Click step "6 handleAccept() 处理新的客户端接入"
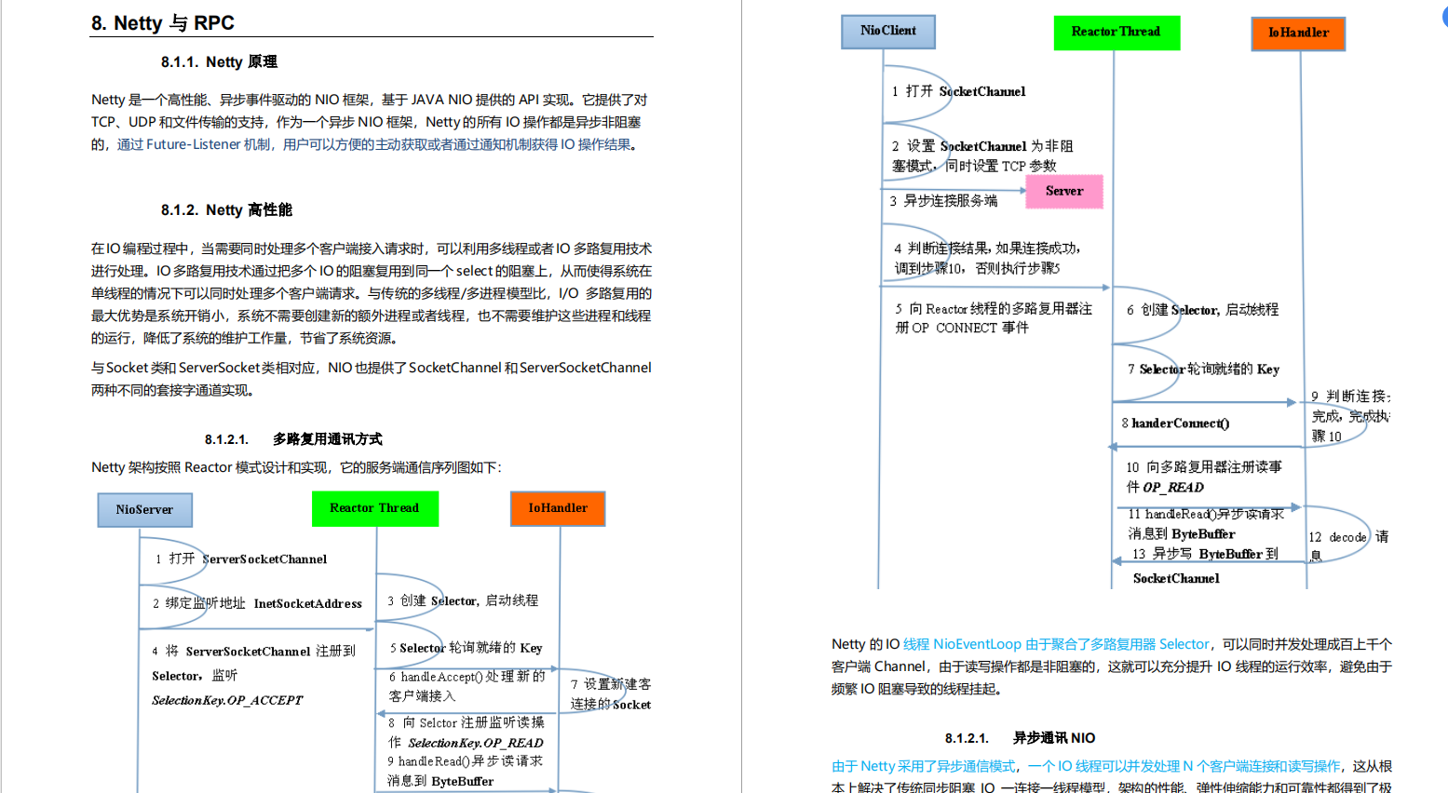The image size is (1448, 793). [467, 686]
